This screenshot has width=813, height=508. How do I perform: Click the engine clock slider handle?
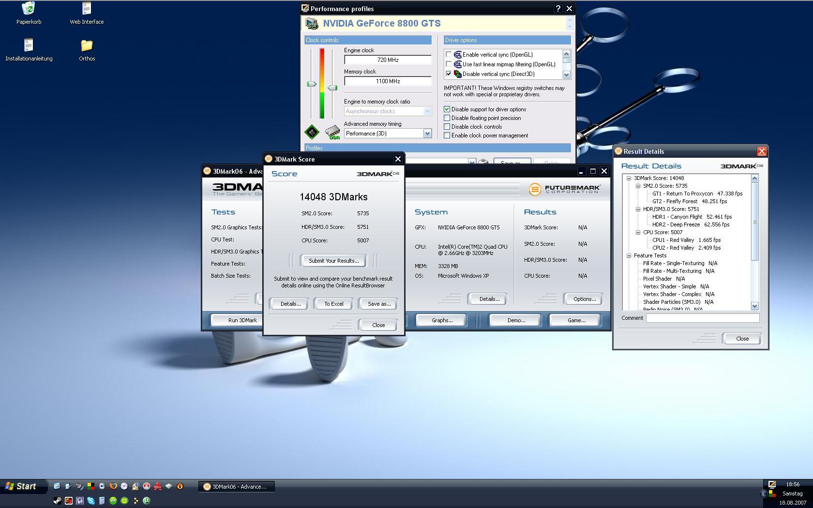(x=312, y=84)
